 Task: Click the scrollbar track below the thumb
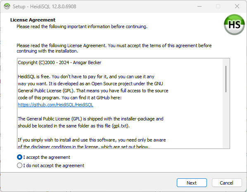(226, 120)
